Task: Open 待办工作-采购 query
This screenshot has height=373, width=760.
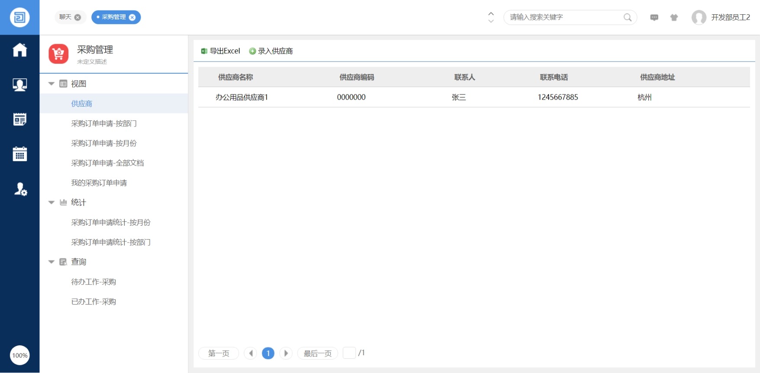Action: coord(94,282)
